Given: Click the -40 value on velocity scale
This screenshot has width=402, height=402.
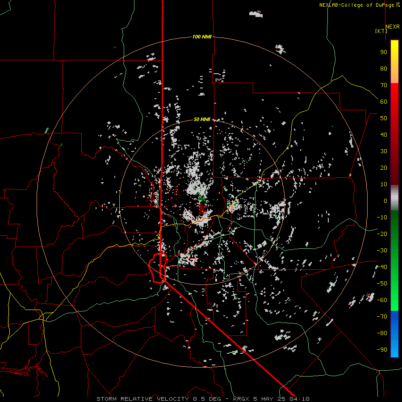Looking at the screenshot, I should coord(382,267).
